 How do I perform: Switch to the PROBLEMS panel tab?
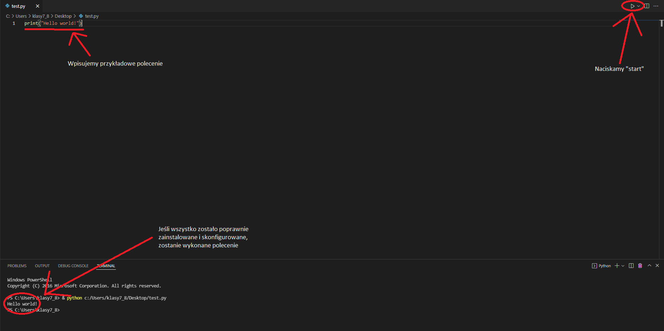click(x=17, y=266)
